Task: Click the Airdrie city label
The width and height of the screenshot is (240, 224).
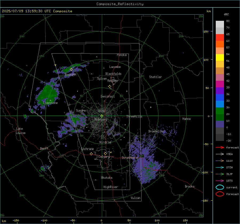Action: (x=105, y=142)
